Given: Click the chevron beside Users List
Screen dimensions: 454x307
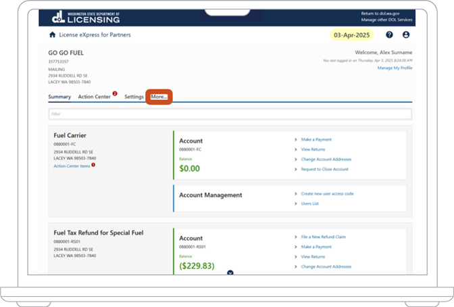Looking at the screenshot, I should [296, 204].
